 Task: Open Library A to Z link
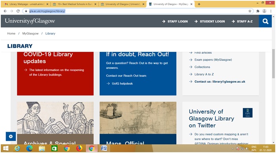tap(204, 74)
